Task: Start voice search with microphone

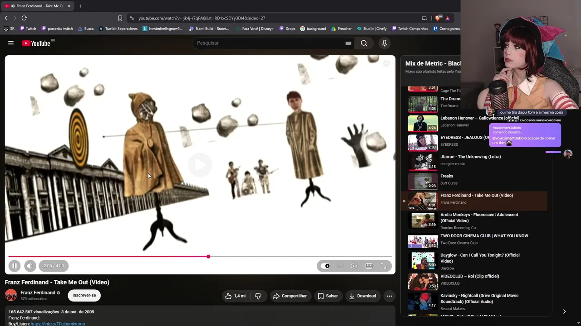Action: pyautogui.click(x=384, y=43)
